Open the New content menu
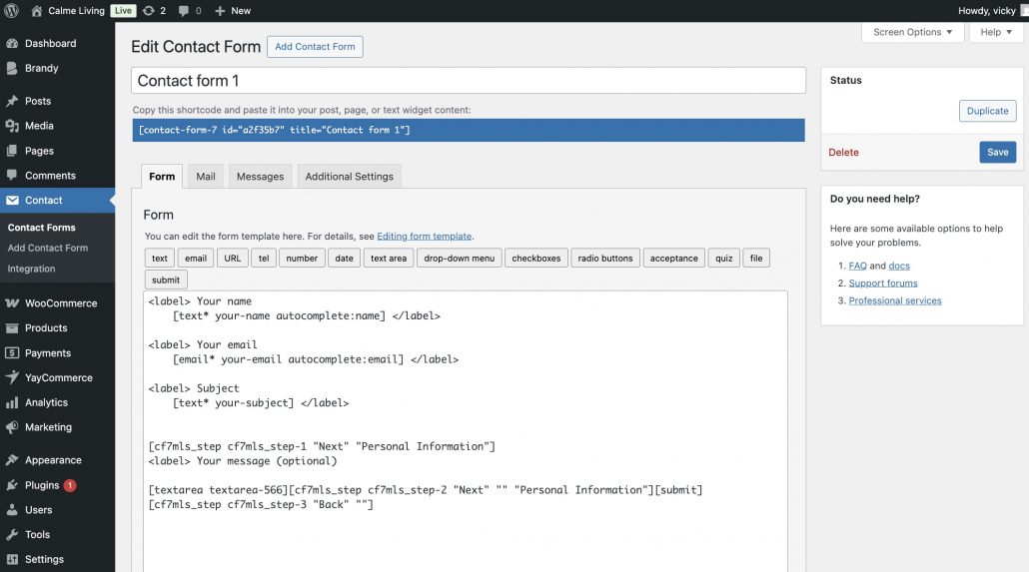 tap(233, 11)
